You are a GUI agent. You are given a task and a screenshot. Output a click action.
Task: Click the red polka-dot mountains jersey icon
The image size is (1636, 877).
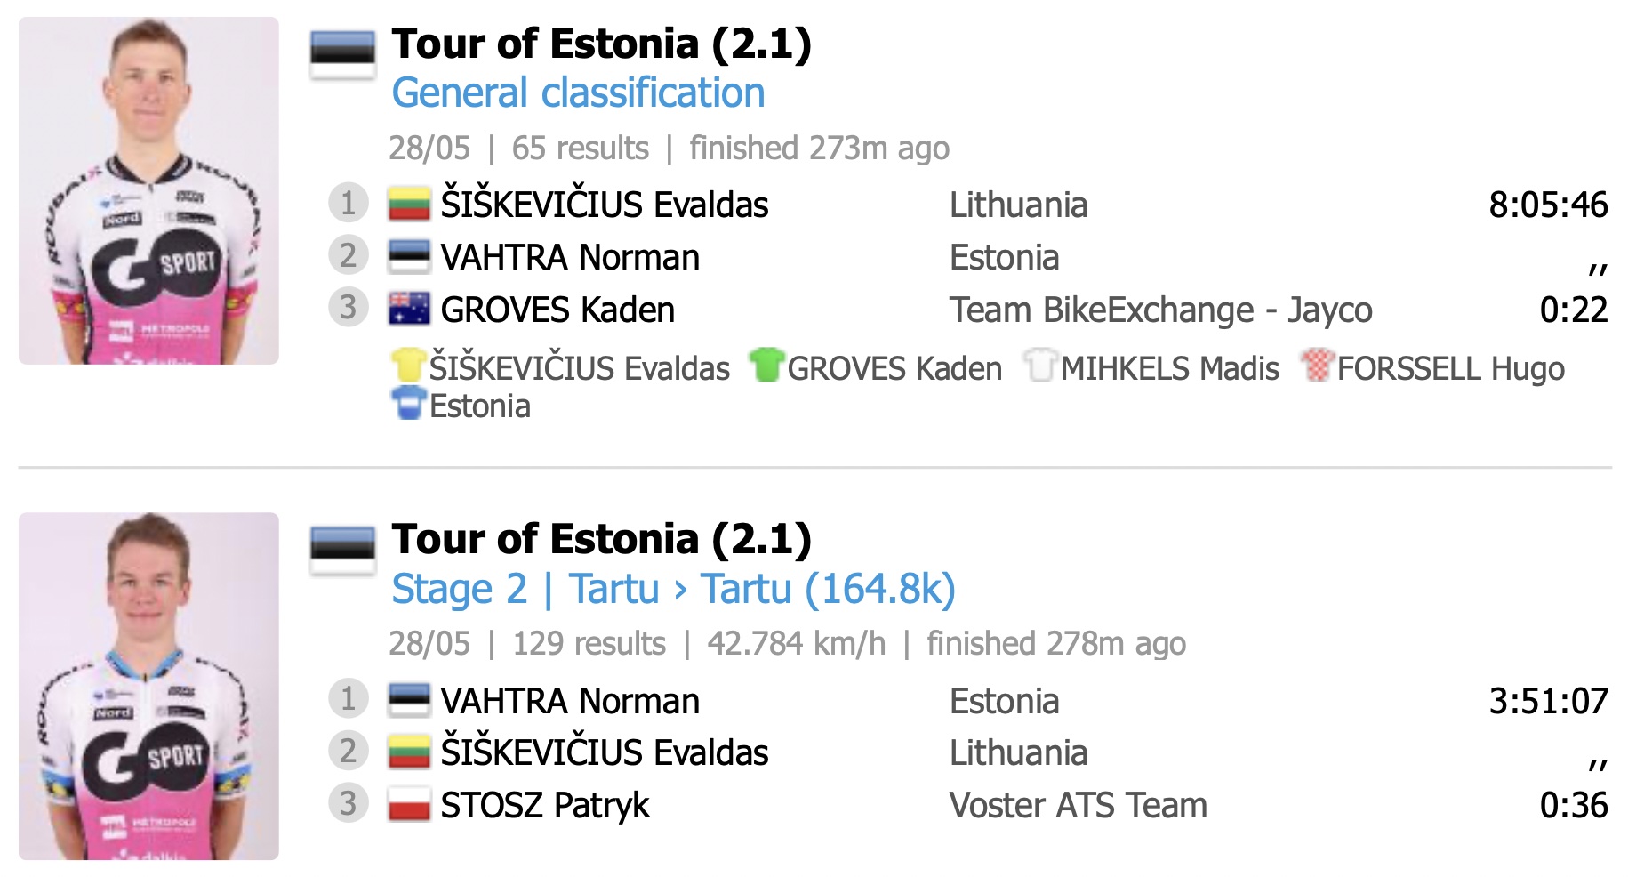[1317, 366]
